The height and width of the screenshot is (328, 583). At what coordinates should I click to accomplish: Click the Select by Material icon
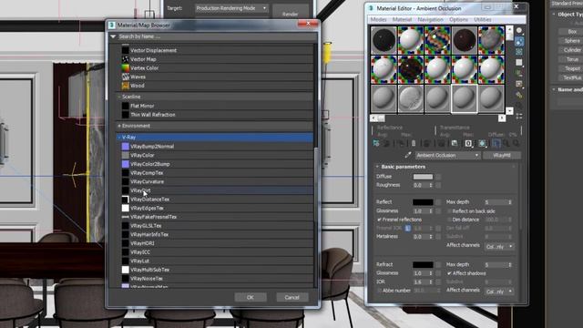tap(519, 106)
